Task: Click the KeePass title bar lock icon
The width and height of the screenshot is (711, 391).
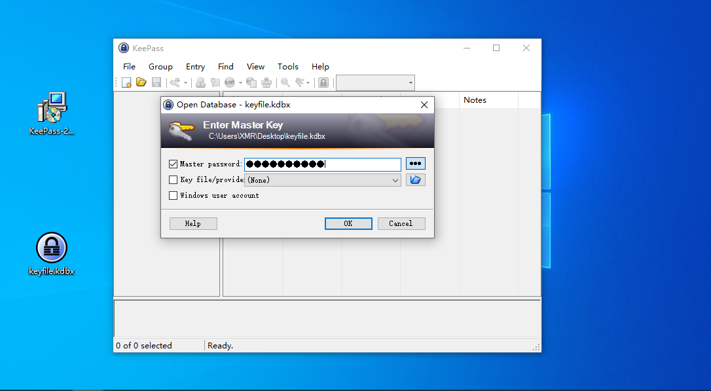Action: [123, 48]
